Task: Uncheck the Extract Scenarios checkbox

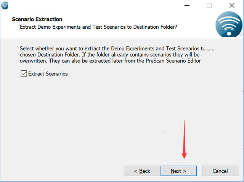Action: pos(24,73)
